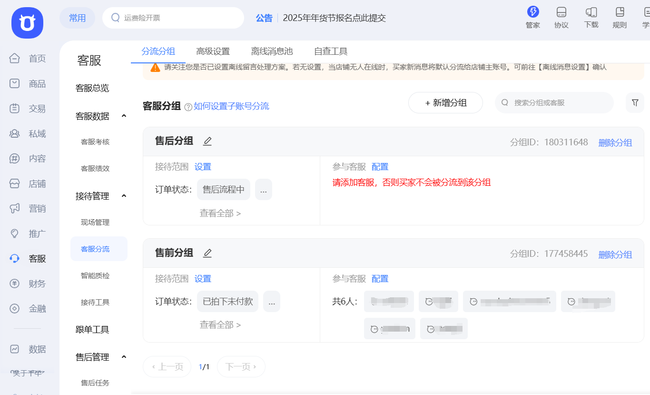Delete the 售后分组 group

click(615, 143)
